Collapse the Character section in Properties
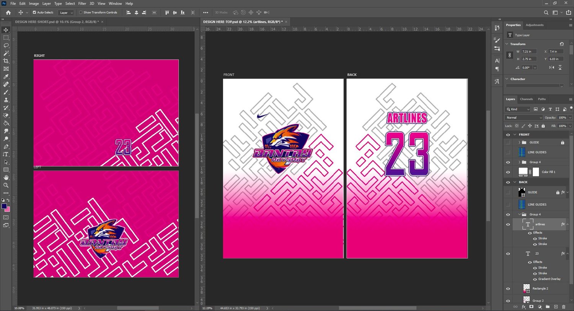Viewport: 574px width, 311px height. pyautogui.click(x=507, y=79)
